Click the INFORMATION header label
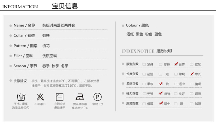 [x=20, y=7]
